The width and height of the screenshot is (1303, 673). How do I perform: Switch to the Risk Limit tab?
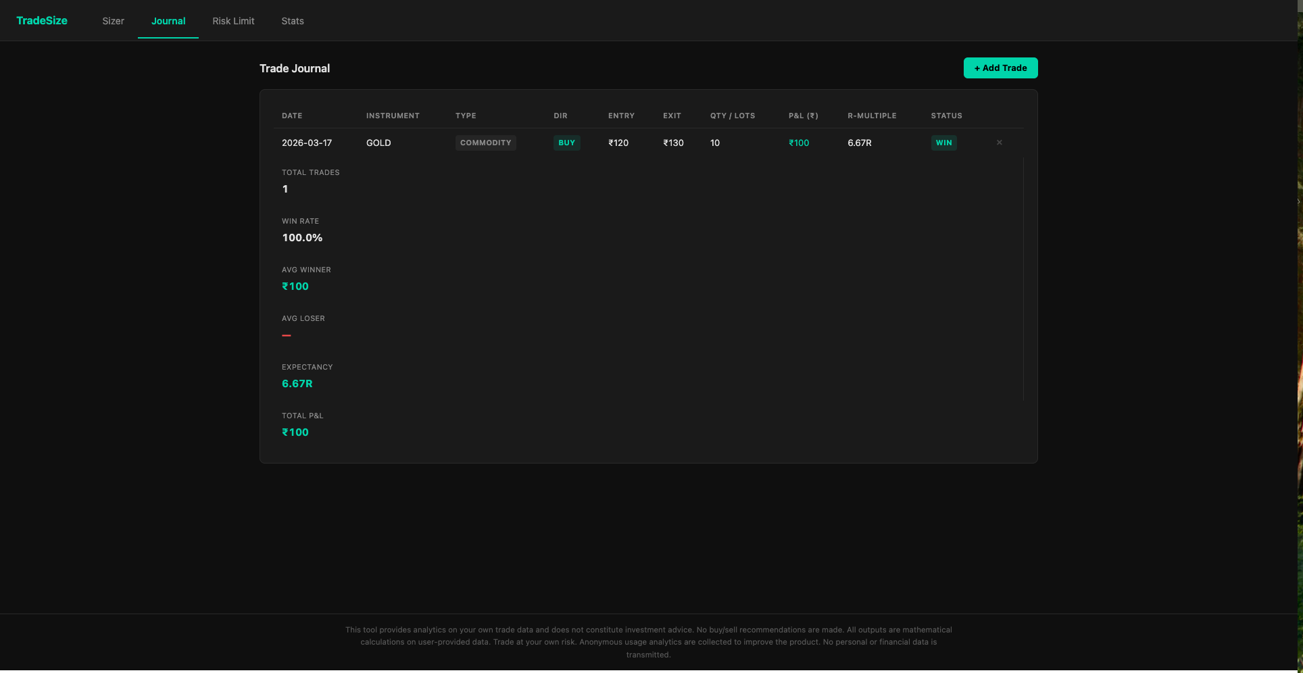[233, 21]
